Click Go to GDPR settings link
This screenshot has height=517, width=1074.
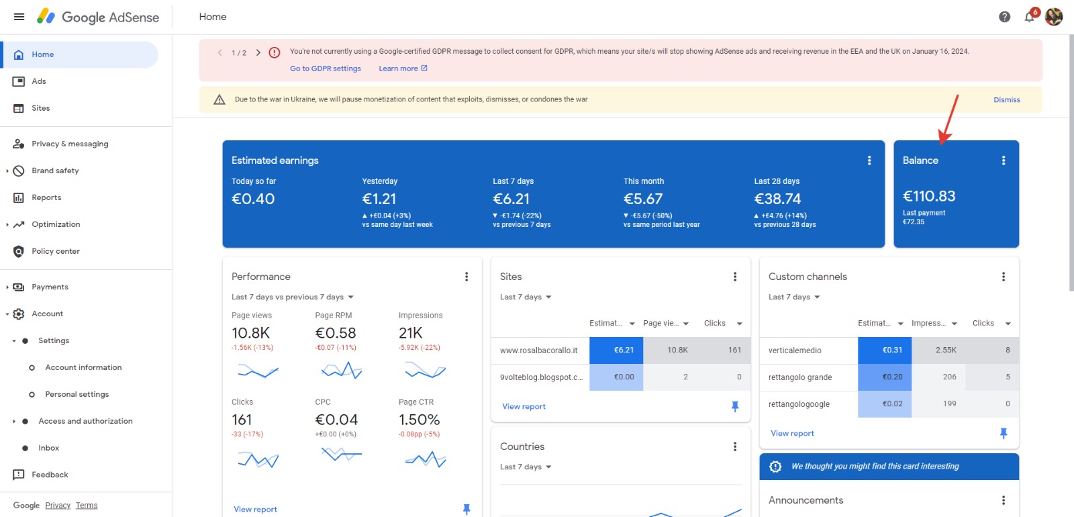pos(326,68)
